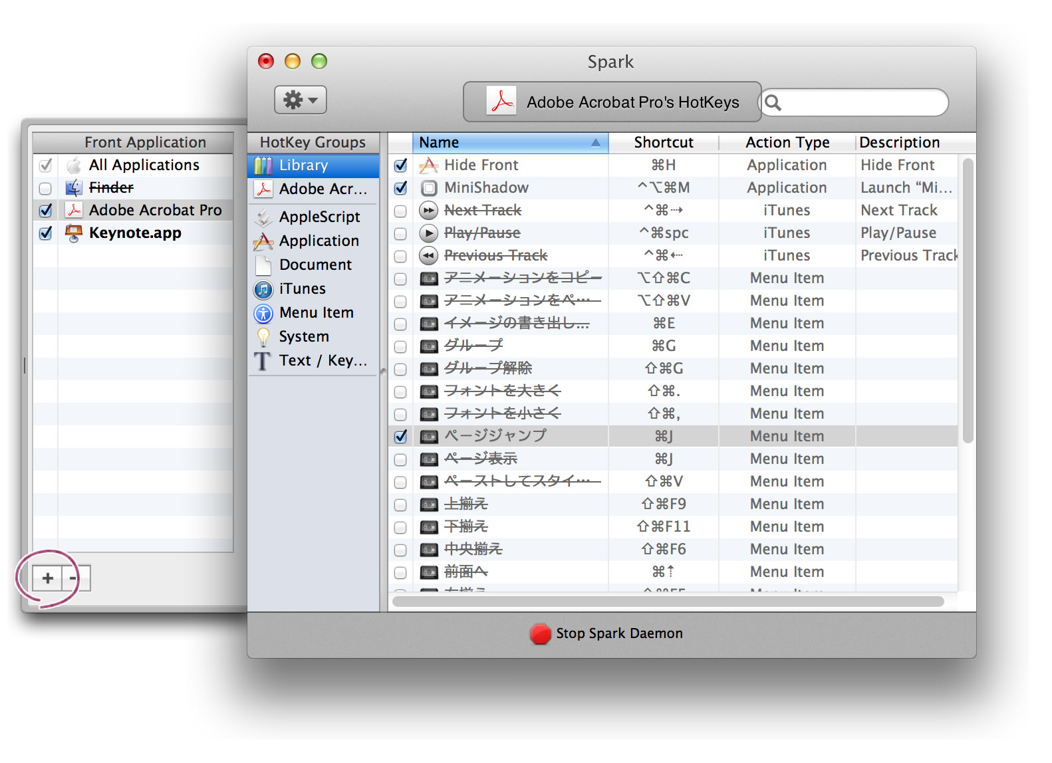Viewport: 1052px width, 763px height.
Task: Click the magnifier icon in search field
Action: pos(773,102)
